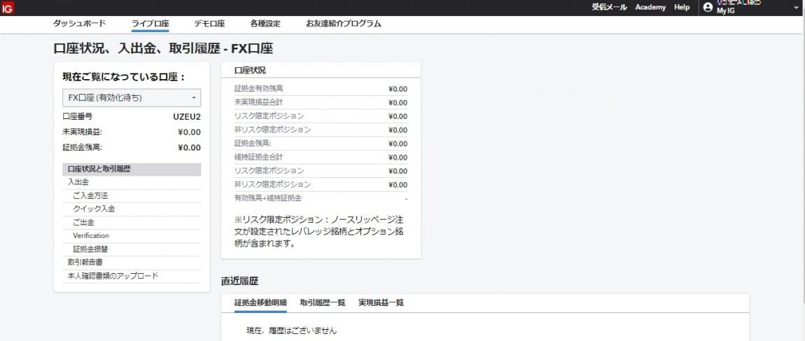Open the 各種設定 tab

265,23
